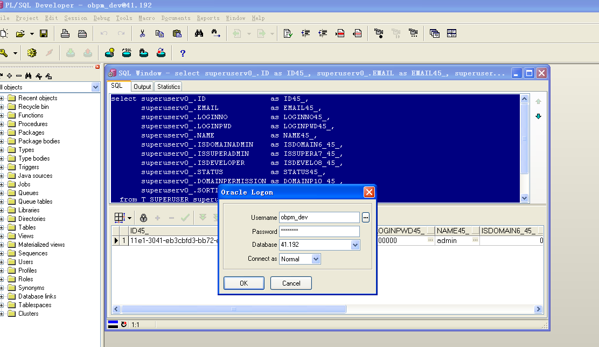
Task: Open the Connect as dropdown
Action: pyautogui.click(x=316, y=259)
